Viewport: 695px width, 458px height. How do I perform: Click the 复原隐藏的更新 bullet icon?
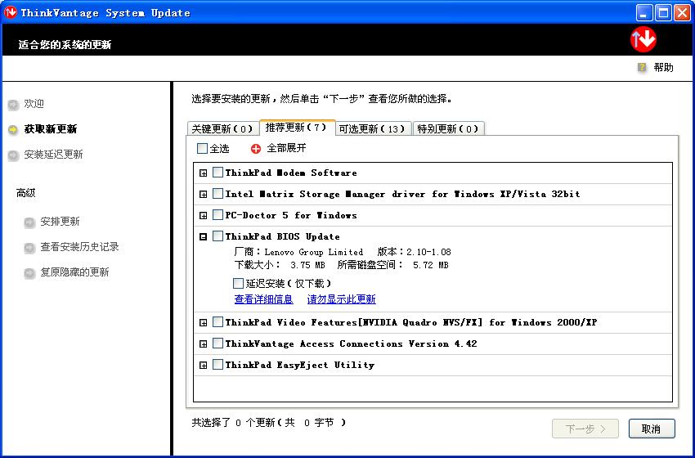[x=29, y=272]
